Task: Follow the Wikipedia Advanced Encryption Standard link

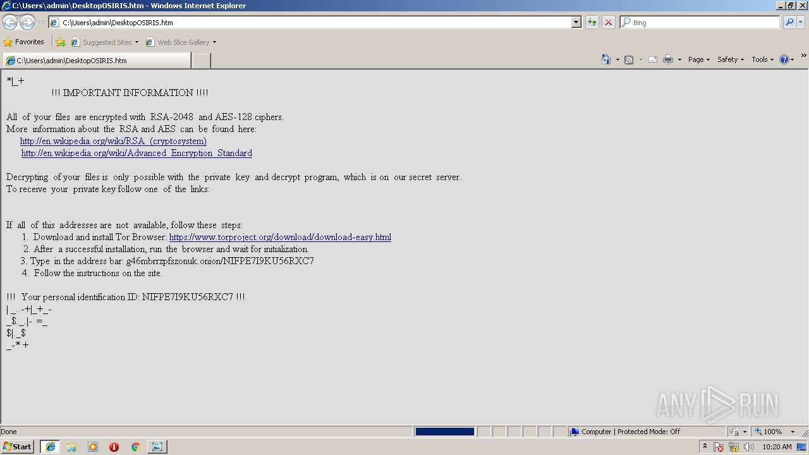Action: pyautogui.click(x=137, y=153)
